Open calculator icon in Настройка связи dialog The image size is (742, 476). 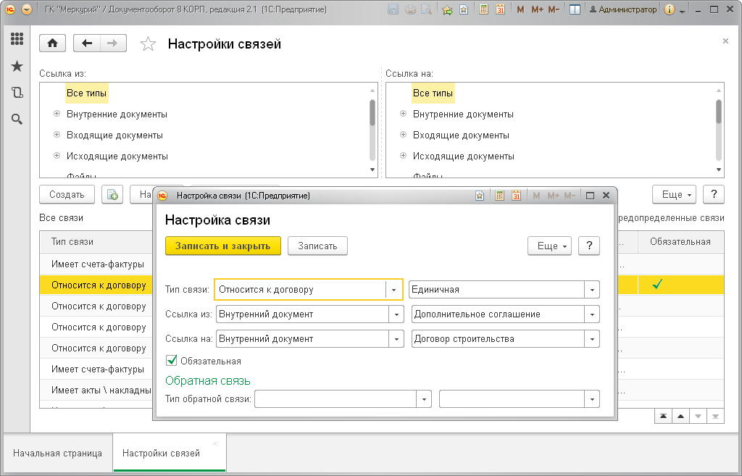click(x=499, y=196)
